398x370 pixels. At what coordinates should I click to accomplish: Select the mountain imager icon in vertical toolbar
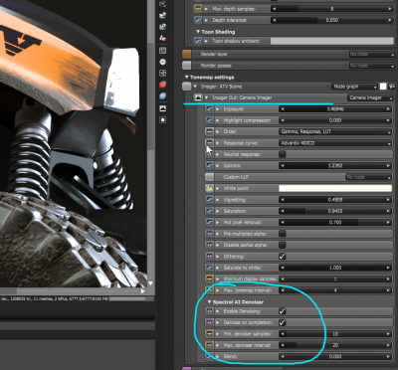click(162, 108)
